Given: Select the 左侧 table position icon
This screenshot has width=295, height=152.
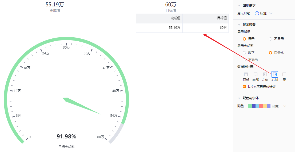Looking at the screenshot, I should pos(265,74).
